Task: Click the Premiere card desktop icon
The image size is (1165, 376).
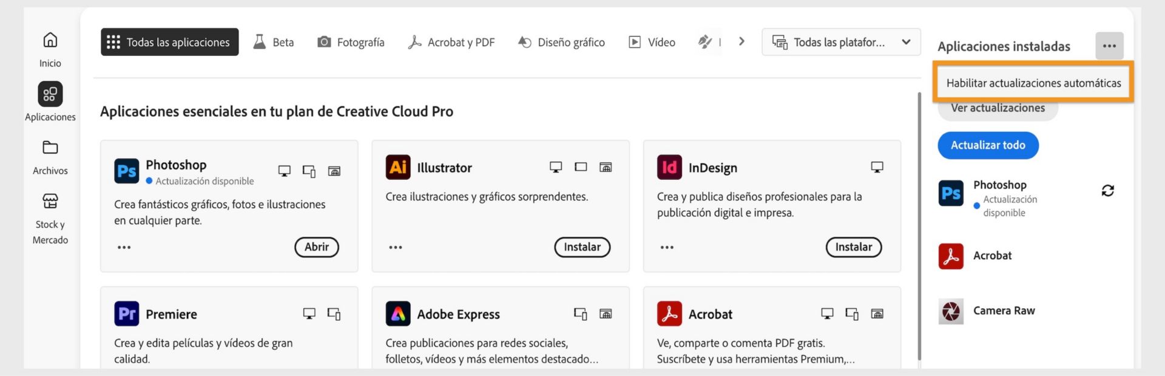Action: coord(309,314)
